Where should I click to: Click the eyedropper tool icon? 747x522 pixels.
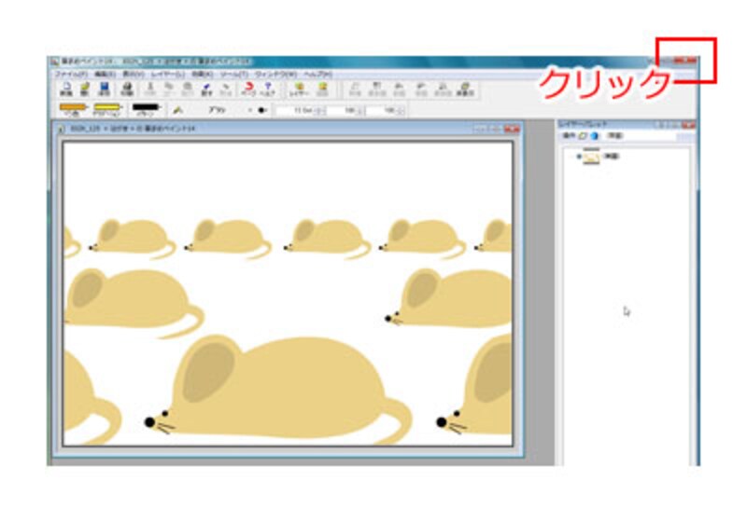click(177, 110)
